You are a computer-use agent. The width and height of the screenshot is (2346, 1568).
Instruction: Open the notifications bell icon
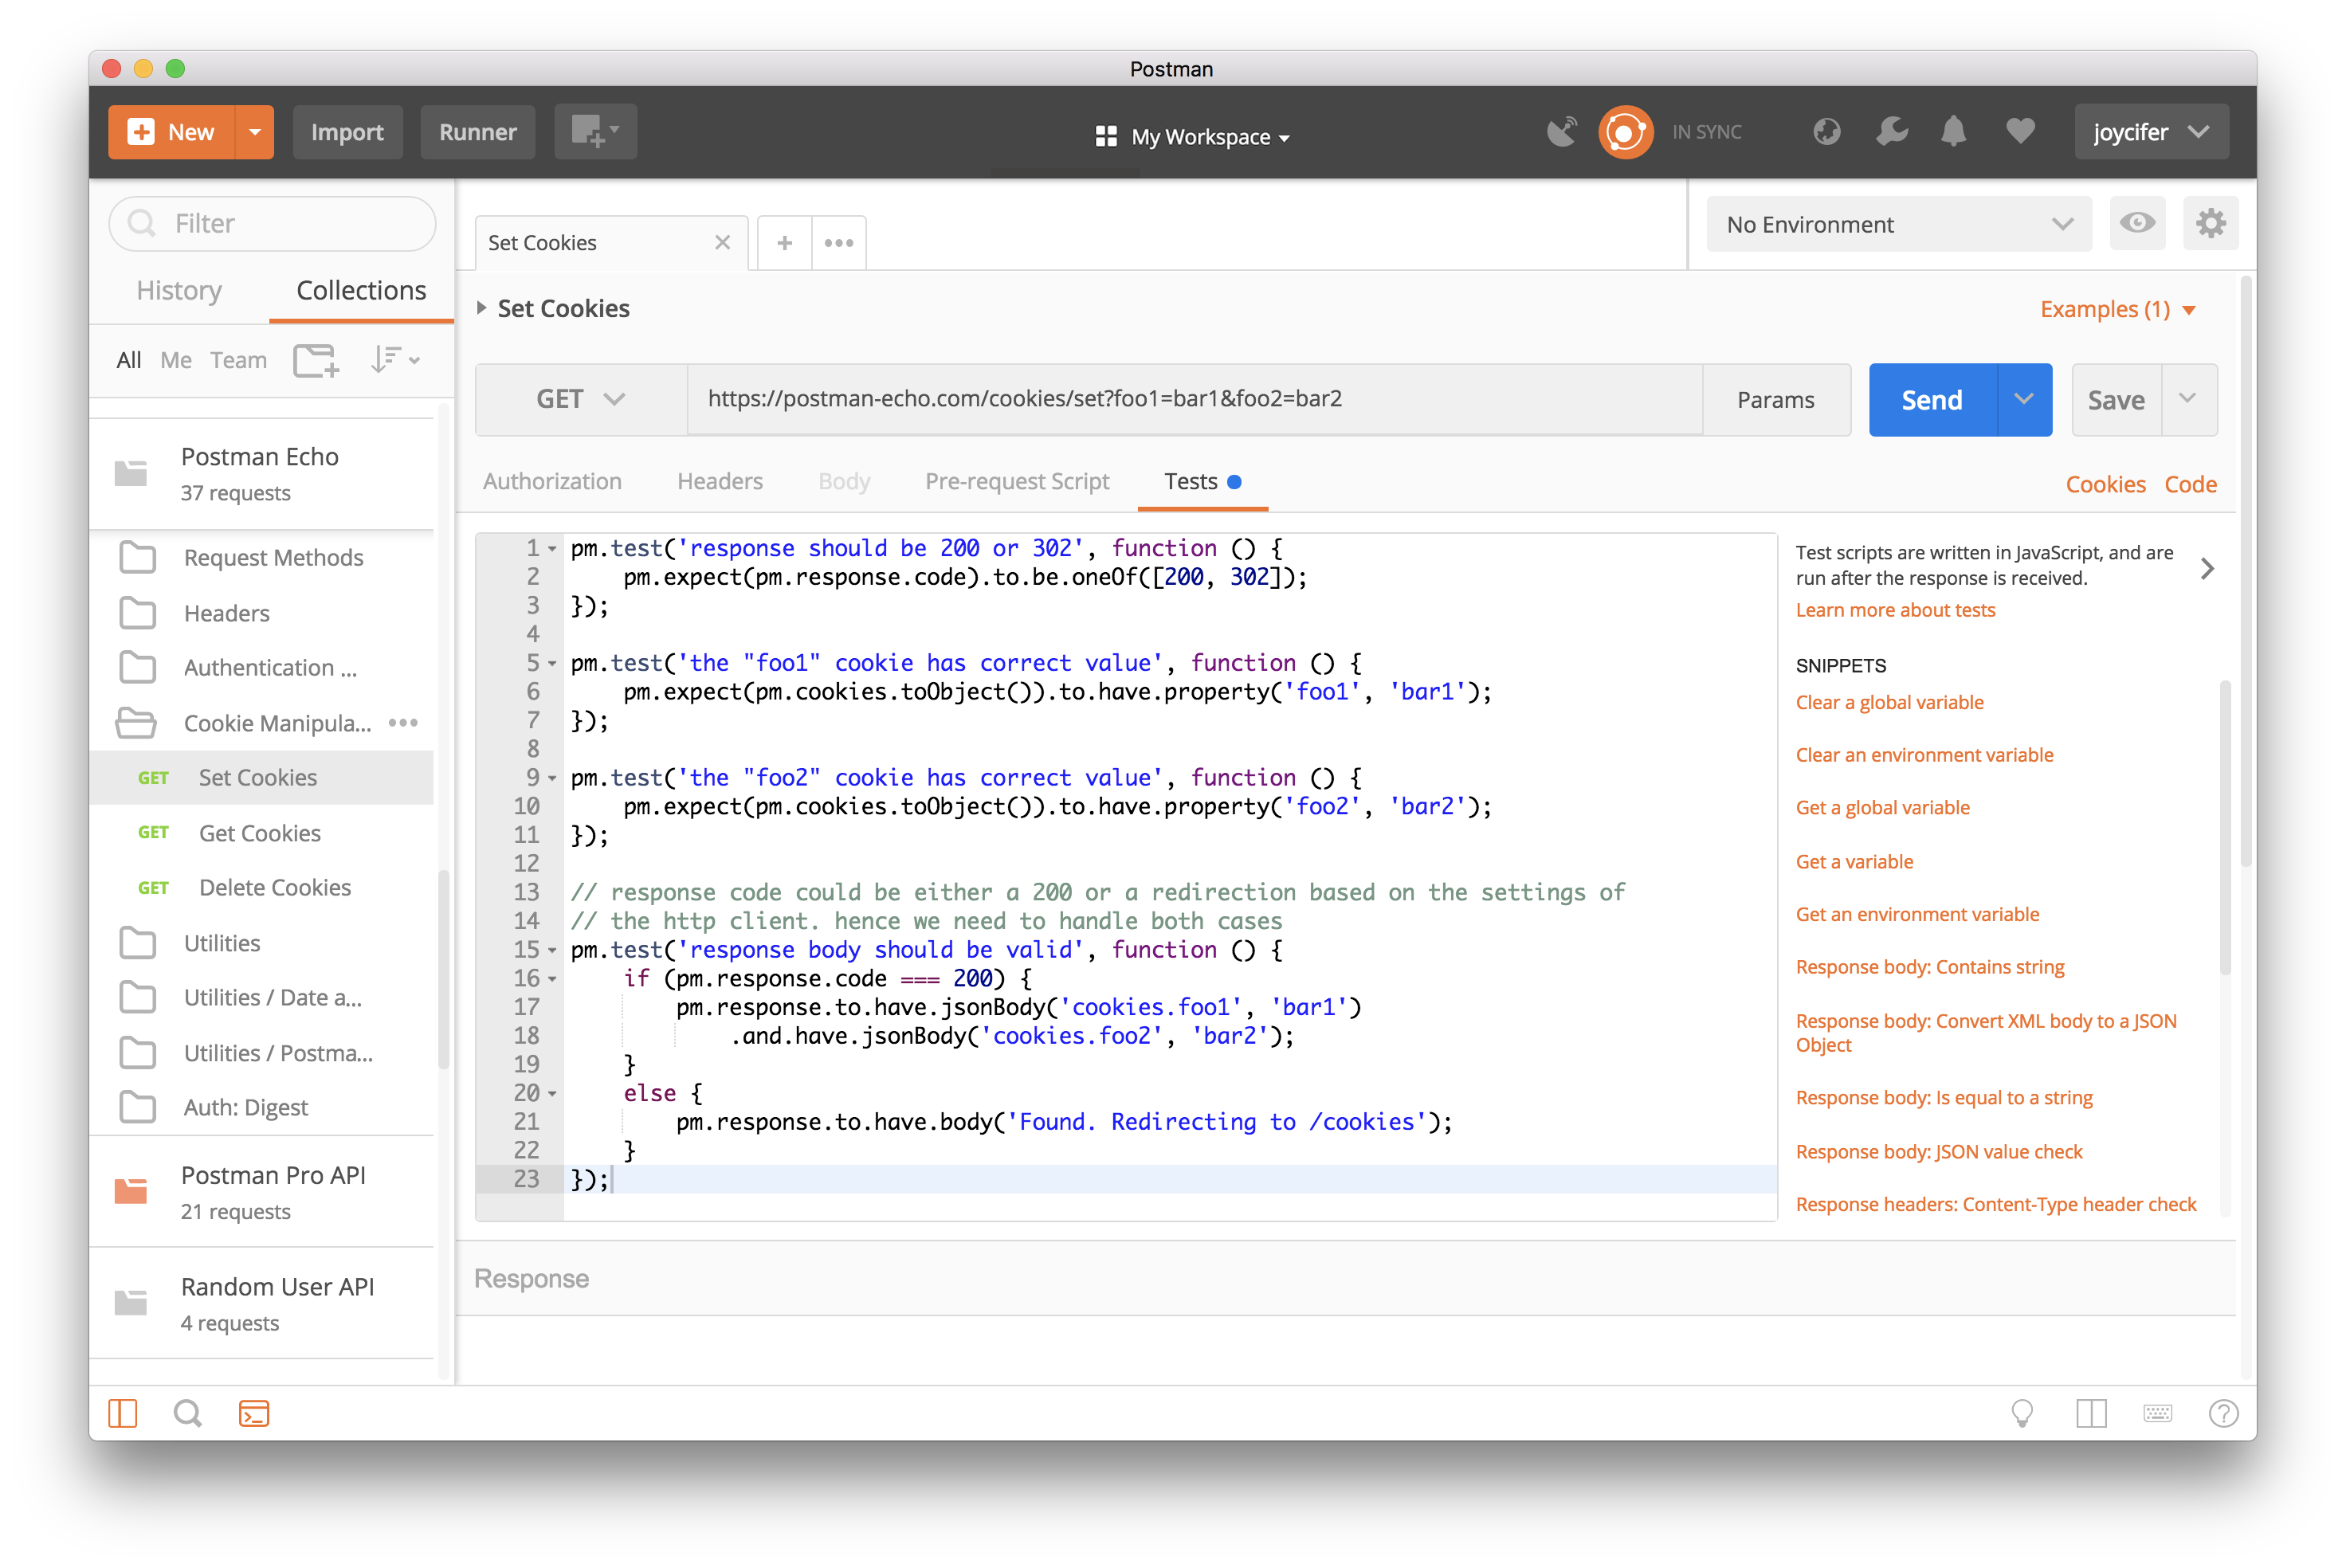click(x=1953, y=132)
